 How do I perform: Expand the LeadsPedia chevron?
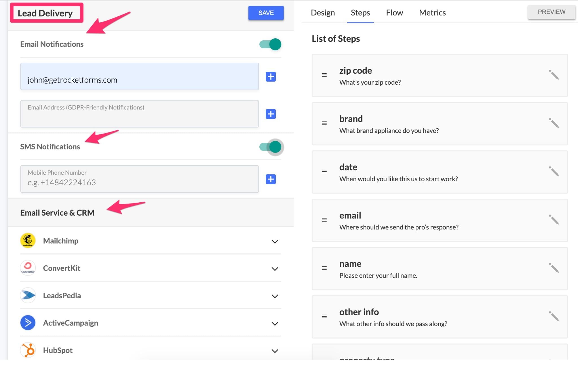(275, 296)
